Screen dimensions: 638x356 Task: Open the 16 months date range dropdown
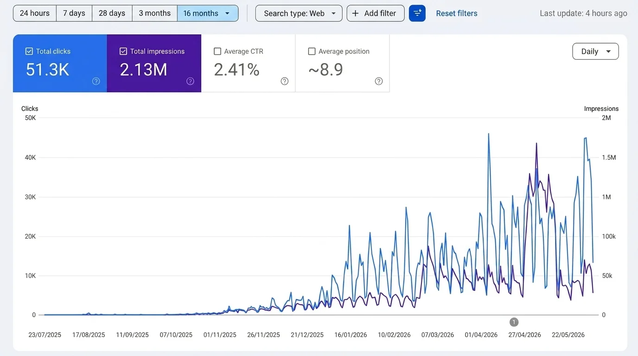[x=208, y=13]
